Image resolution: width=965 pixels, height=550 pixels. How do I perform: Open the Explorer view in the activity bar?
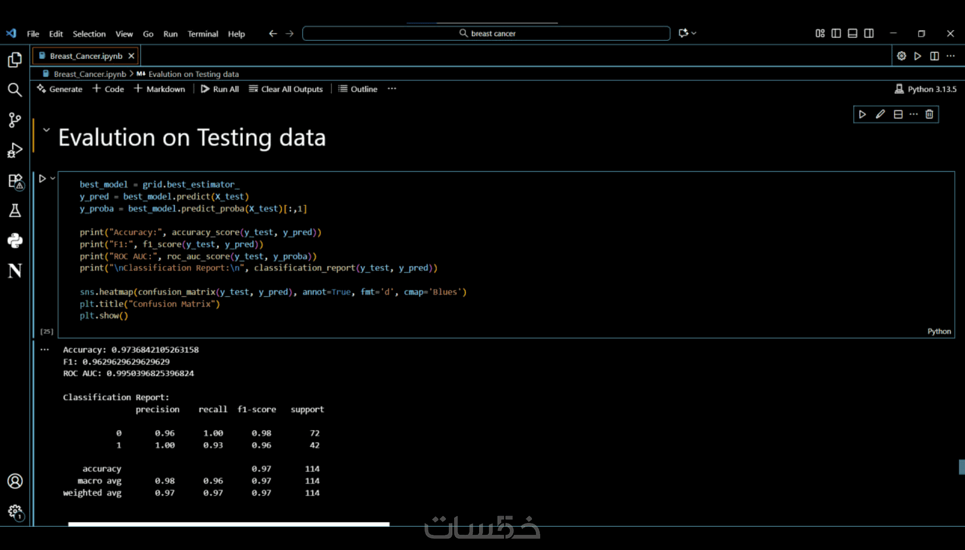(x=15, y=60)
